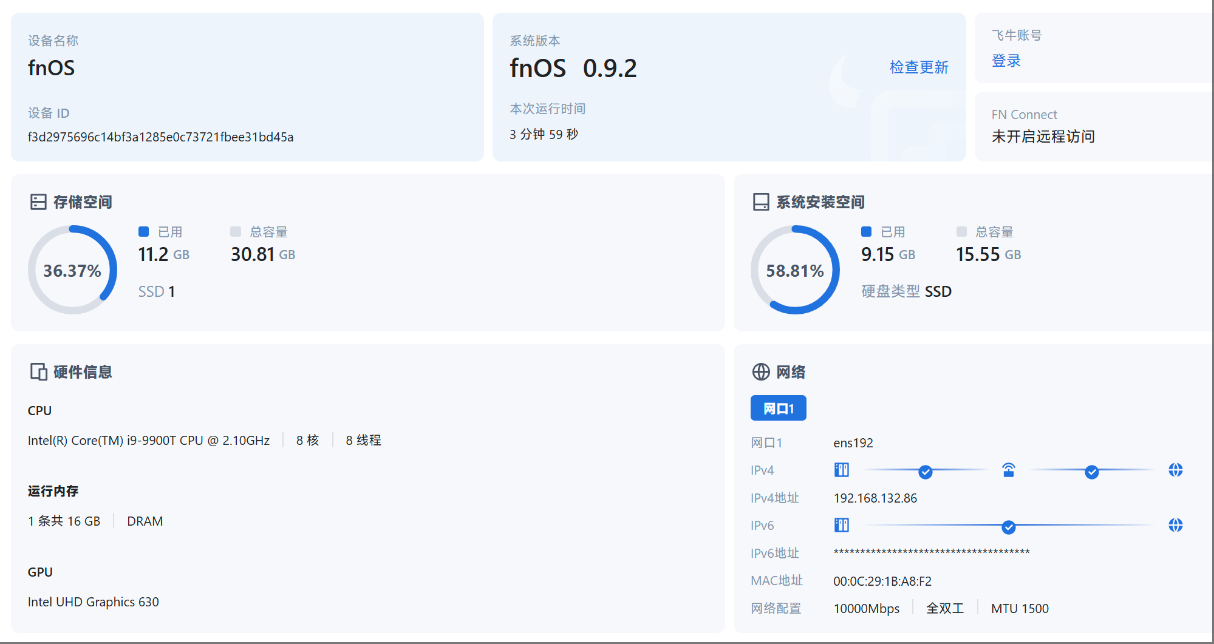
Task: Click the blue 已用 swatch in 系统安装空间
Action: tap(867, 231)
